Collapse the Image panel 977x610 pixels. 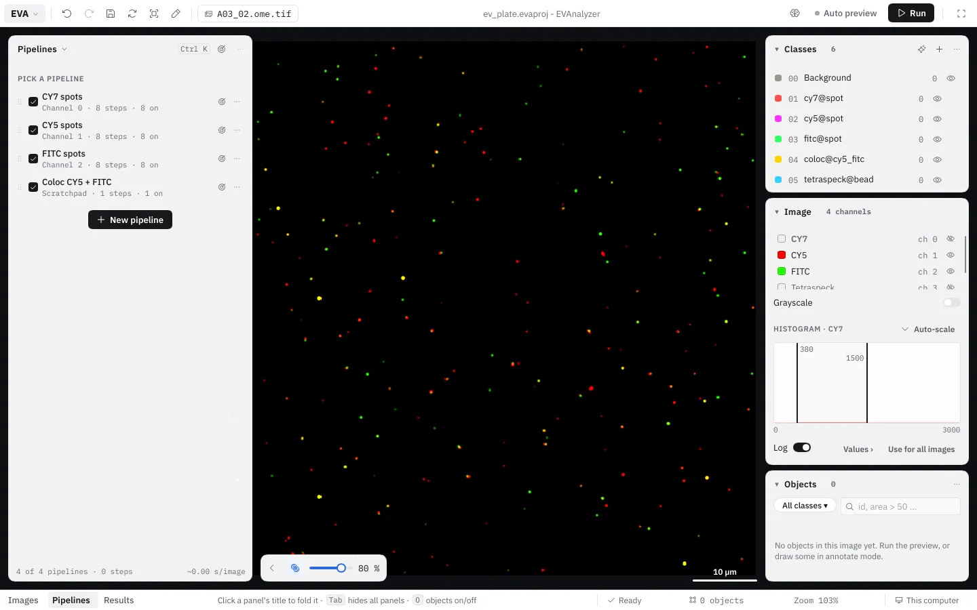coord(777,212)
